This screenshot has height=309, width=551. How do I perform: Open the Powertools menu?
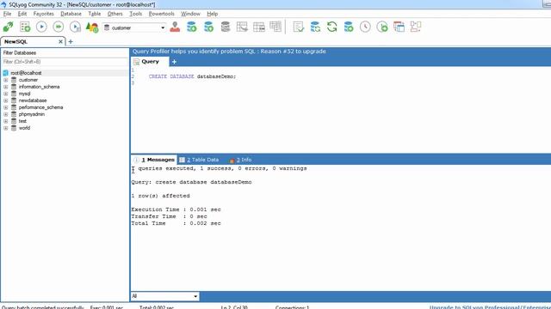[161, 14]
